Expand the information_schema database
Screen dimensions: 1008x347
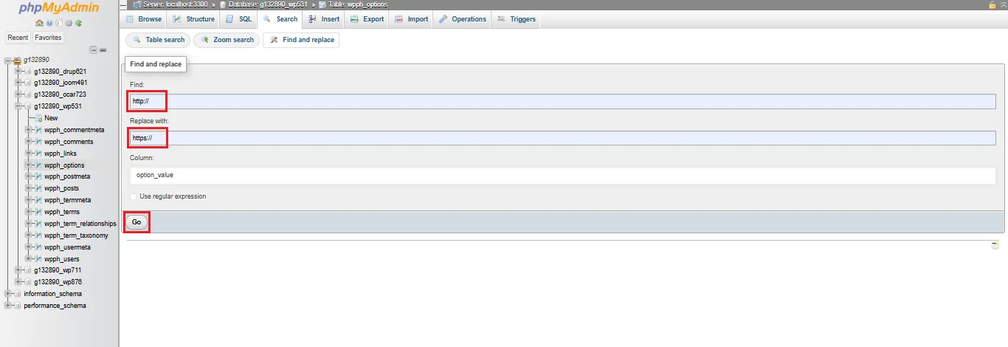(x=7, y=294)
